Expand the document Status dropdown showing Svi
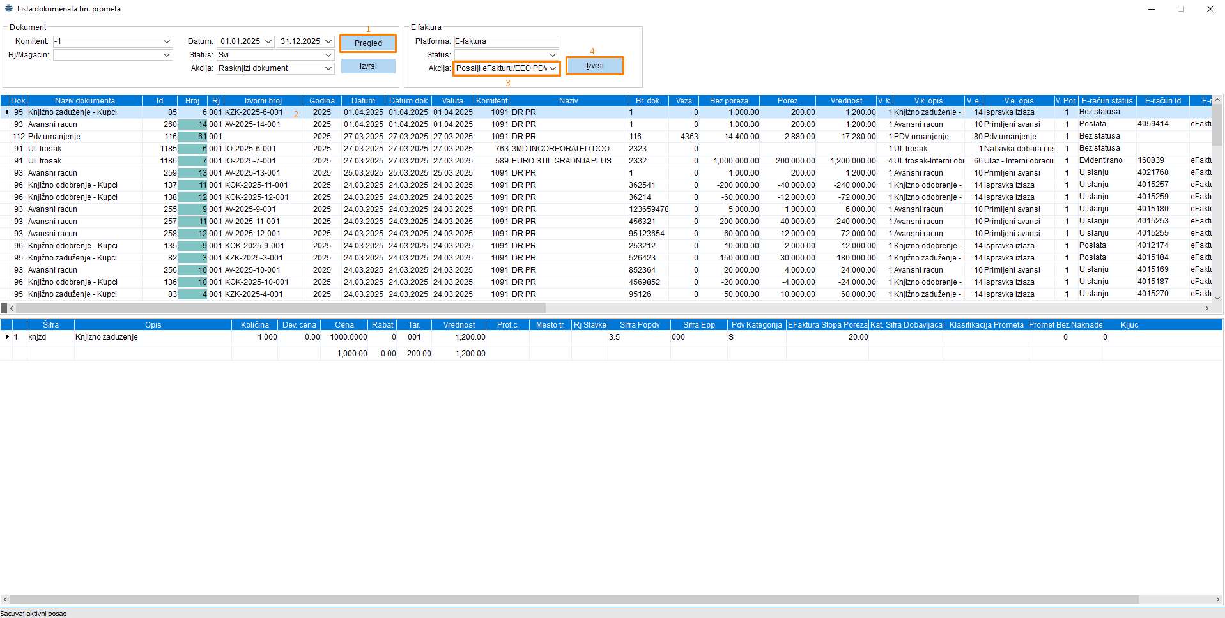The image size is (1225, 618). (328, 55)
